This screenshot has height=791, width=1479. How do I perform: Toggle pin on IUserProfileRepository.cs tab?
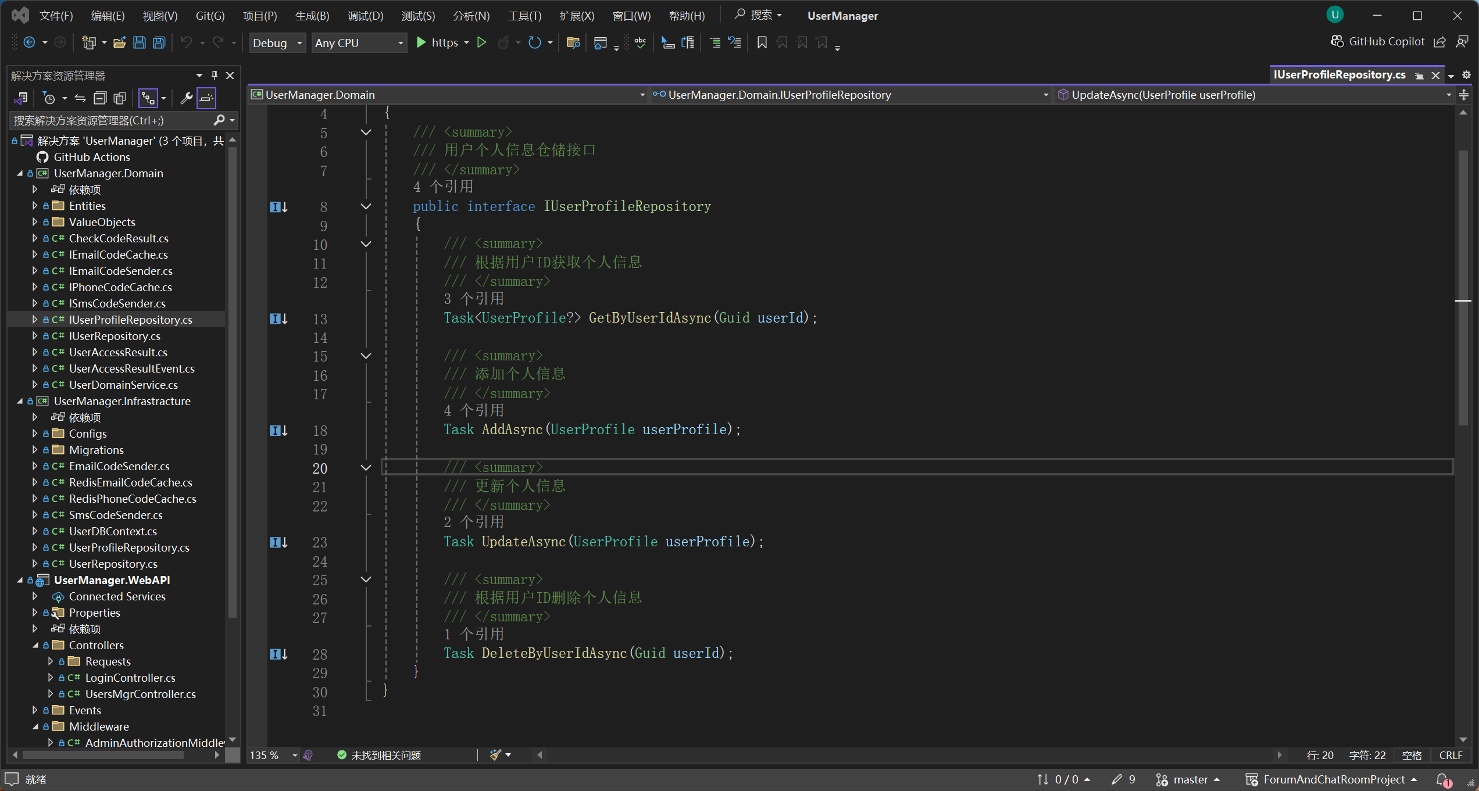pyautogui.click(x=1419, y=76)
